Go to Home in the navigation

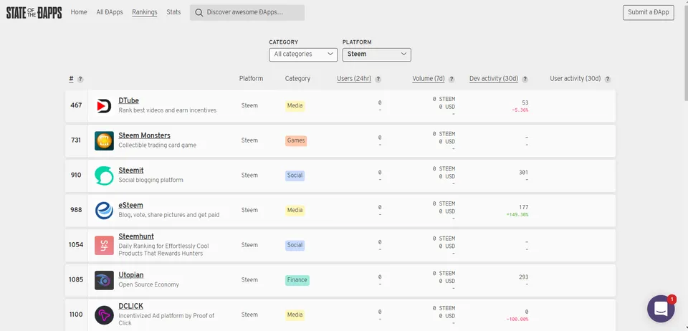coord(79,12)
